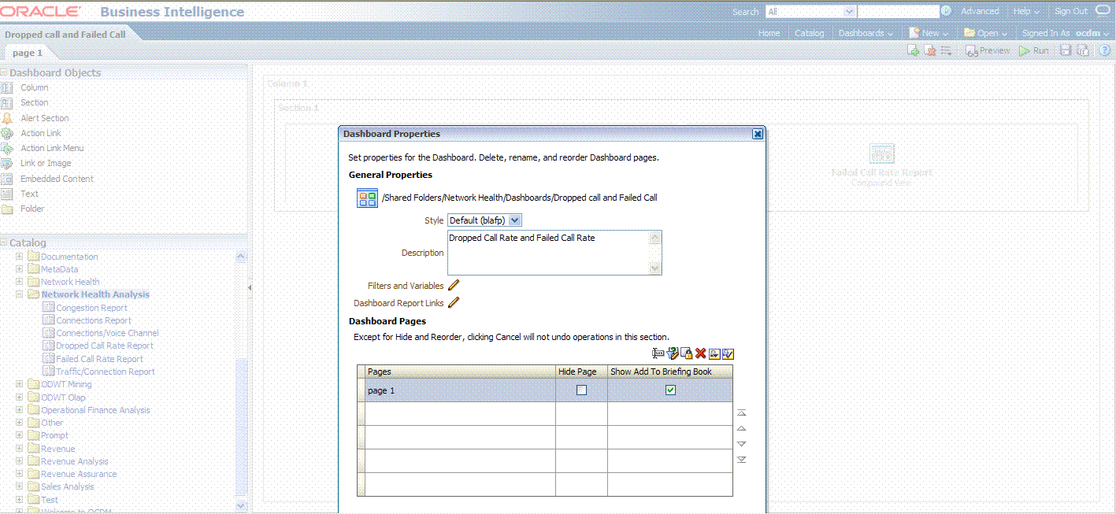
Task: Move page to bottom with arrow icon
Action: [x=741, y=460]
